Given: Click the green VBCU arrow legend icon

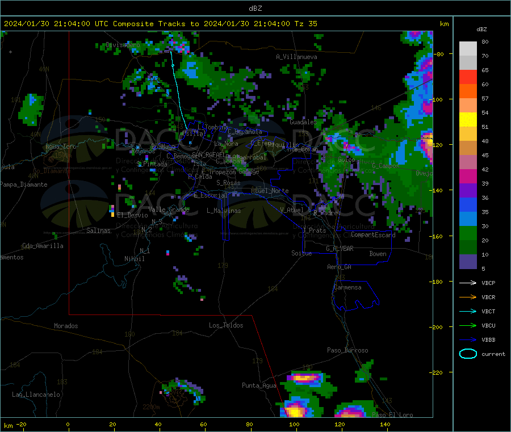Looking at the screenshot, I should click(x=468, y=325).
